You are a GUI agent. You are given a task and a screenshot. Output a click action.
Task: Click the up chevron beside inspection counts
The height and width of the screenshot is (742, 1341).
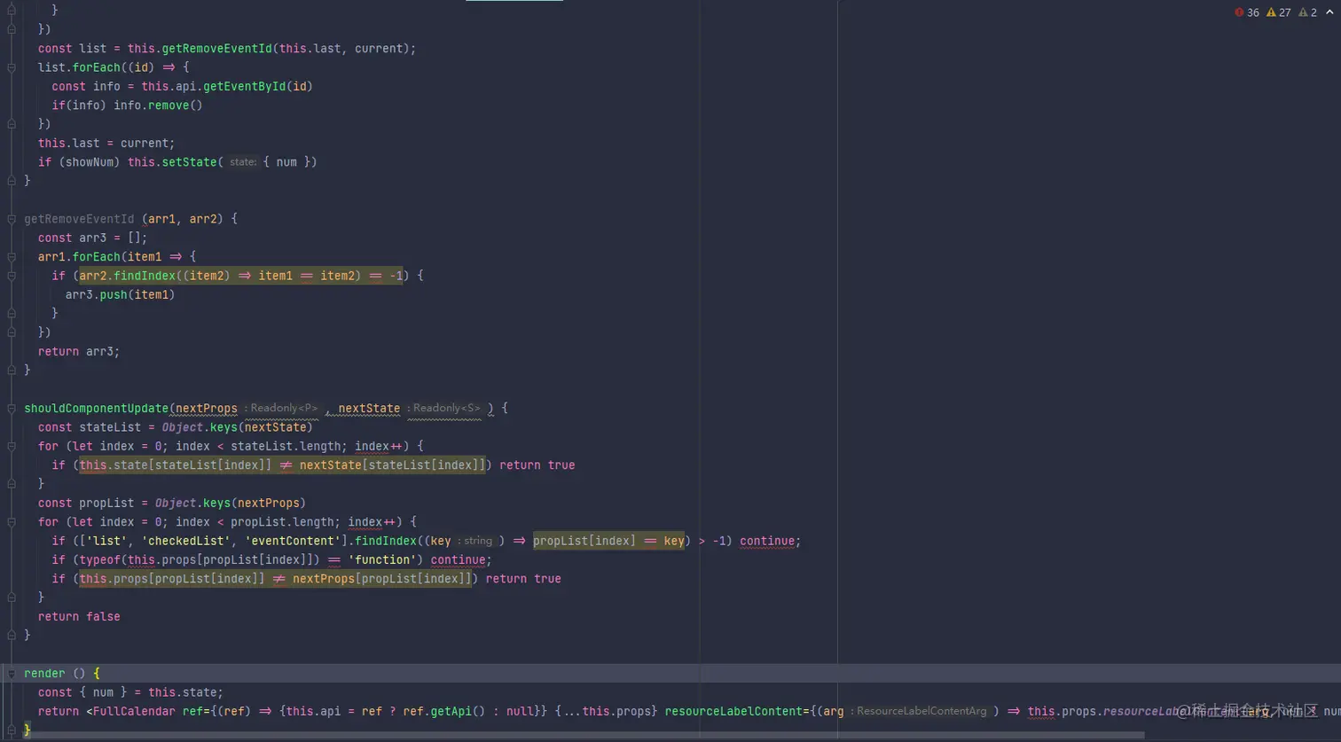click(1329, 12)
